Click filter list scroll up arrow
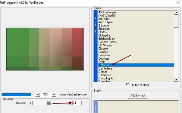 pyautogui.click(x=176, y=13)
